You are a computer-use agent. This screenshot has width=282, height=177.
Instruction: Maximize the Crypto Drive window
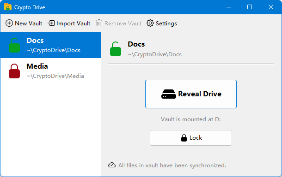250,7
